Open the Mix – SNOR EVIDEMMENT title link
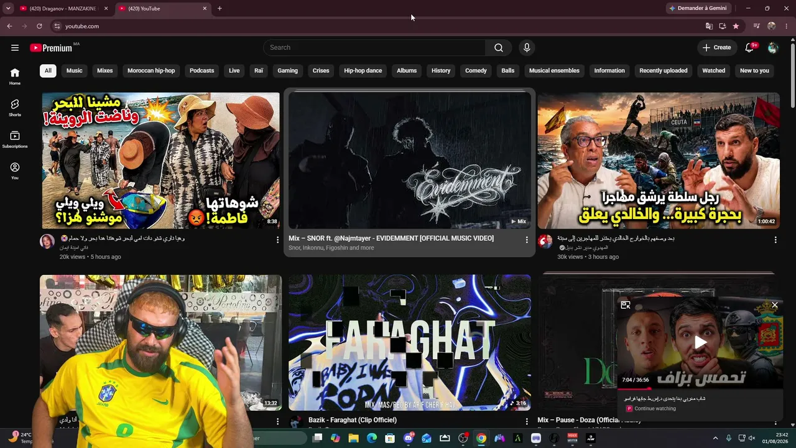This screenshot has width=796, height=448. click(391, 238)
